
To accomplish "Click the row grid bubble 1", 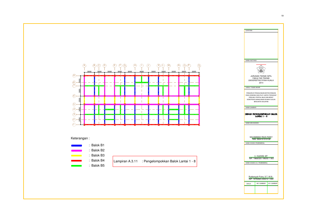I will (74, 125).
